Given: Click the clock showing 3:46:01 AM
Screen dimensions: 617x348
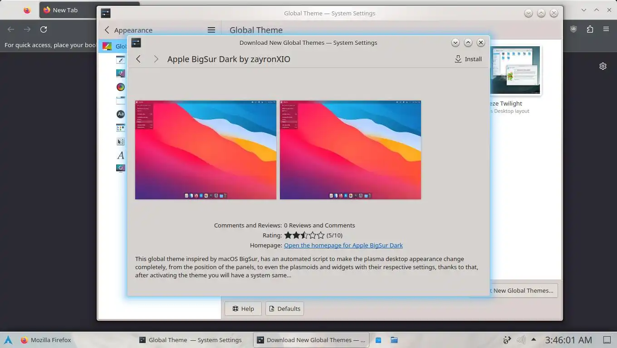Looking at the screenshot, I should tap(568, 340).
